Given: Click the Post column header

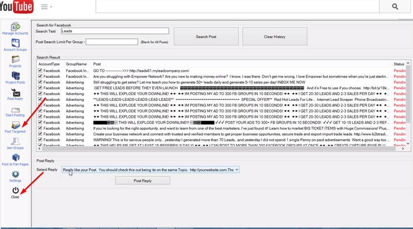Looking at the screenshot, I should click(x=97, y=64).
